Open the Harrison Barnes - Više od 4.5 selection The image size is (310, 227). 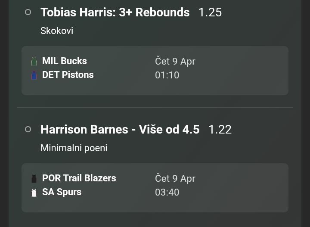coord(120,129)
